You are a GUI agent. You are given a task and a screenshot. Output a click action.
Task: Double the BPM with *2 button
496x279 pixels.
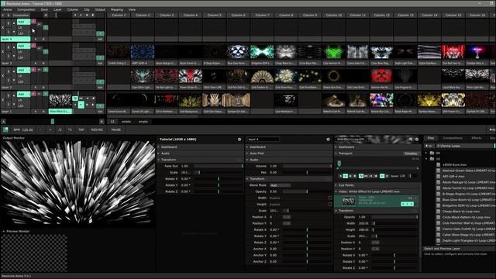click(70, 129)
